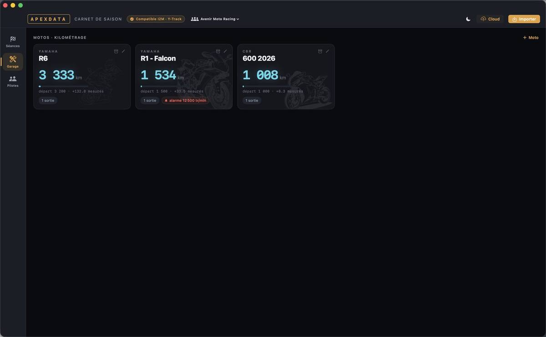Click the R6 card's 1 sortie badge
This screenshot has width=546, height=337.
tap(48, 101)
